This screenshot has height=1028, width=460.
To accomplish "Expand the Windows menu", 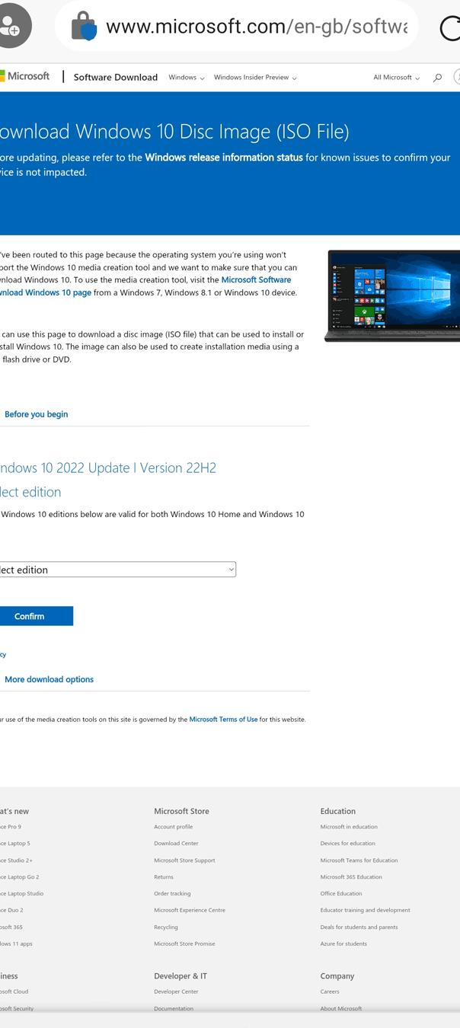I will [x=187, y=78].
